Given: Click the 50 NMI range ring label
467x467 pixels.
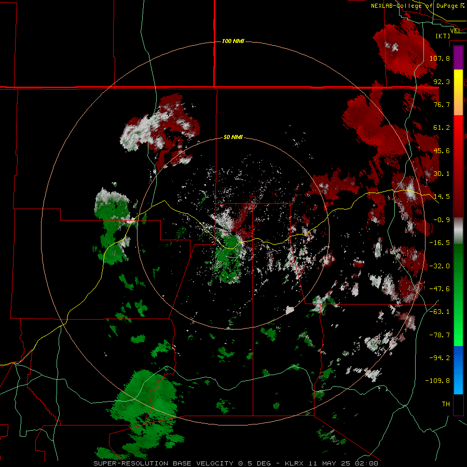Looking at the screenshot, I should coord(233,137).
